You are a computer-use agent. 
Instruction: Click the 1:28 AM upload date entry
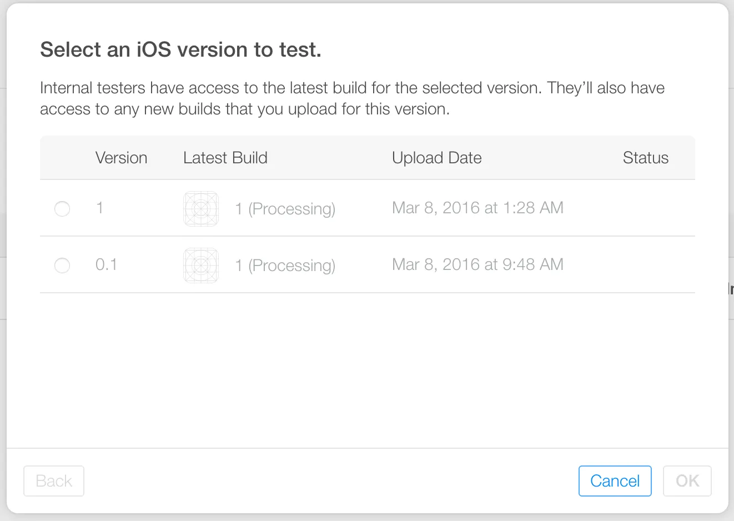[x=477, y=208]
